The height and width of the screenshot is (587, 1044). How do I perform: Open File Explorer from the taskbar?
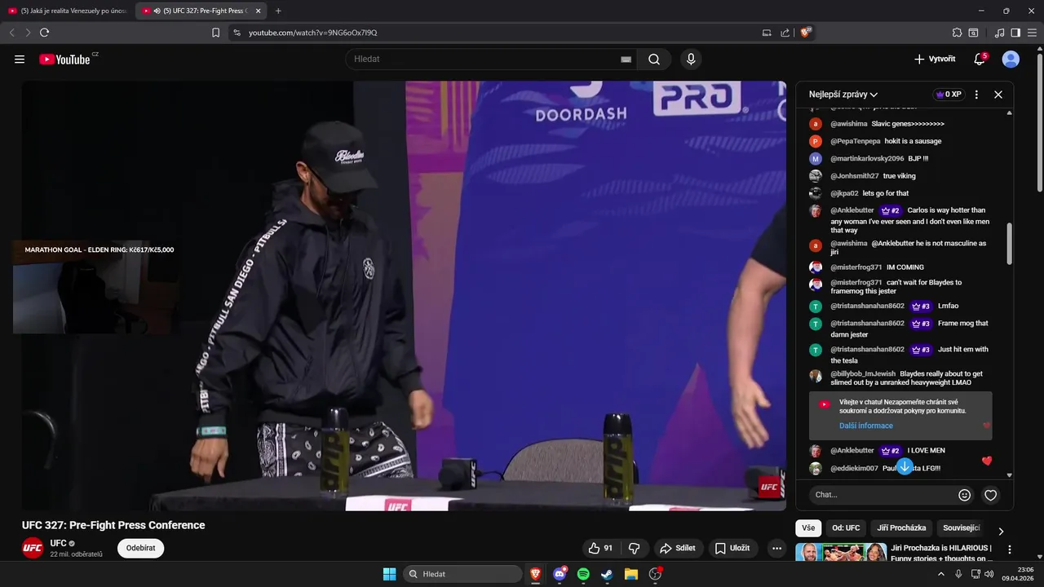[x=630, y=574]
